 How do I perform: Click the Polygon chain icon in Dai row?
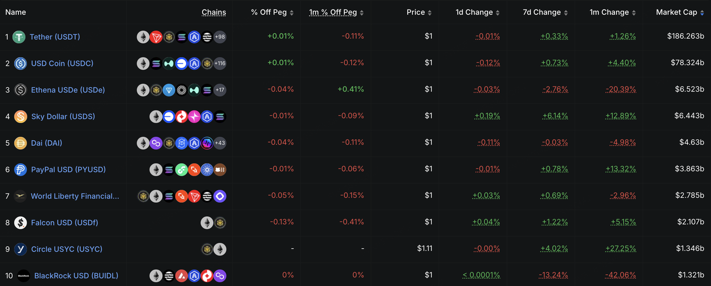(156, 143)
